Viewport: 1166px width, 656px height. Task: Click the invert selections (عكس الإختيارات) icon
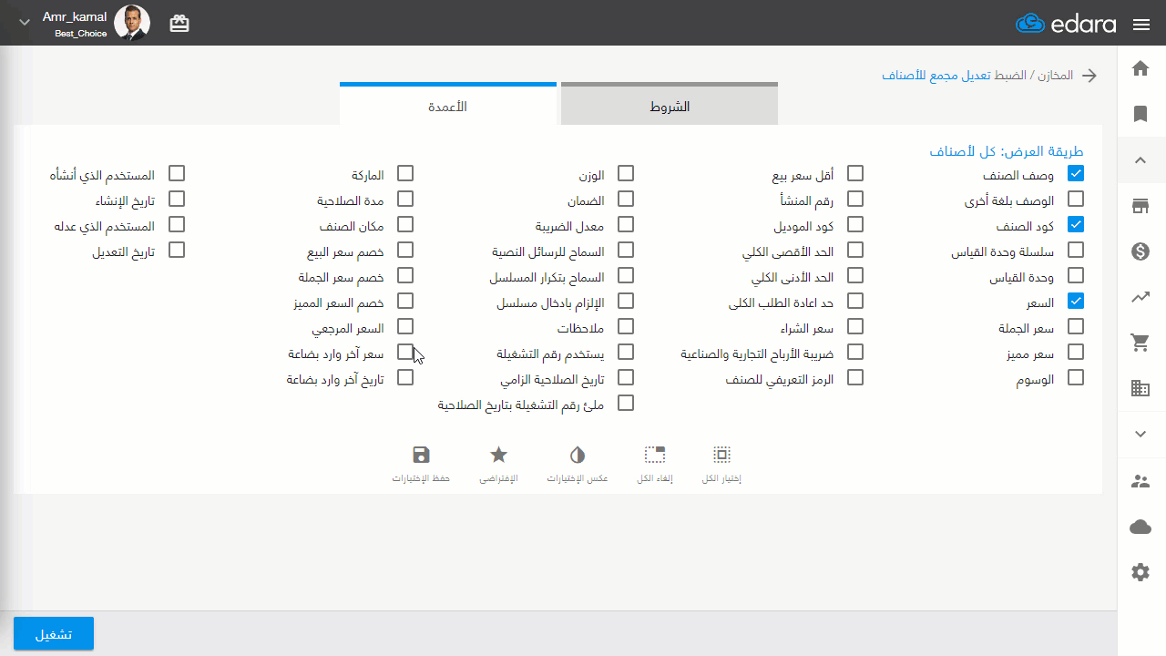tap(578, 455)
